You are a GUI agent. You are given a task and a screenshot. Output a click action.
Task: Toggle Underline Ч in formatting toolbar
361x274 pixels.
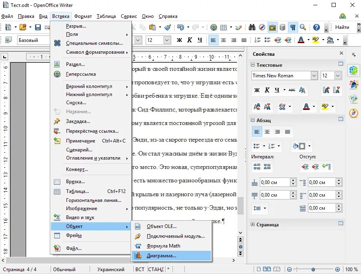click(199, 40)
